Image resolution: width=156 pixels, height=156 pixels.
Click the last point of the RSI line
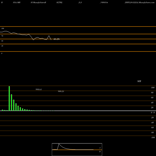coord(51,40)
